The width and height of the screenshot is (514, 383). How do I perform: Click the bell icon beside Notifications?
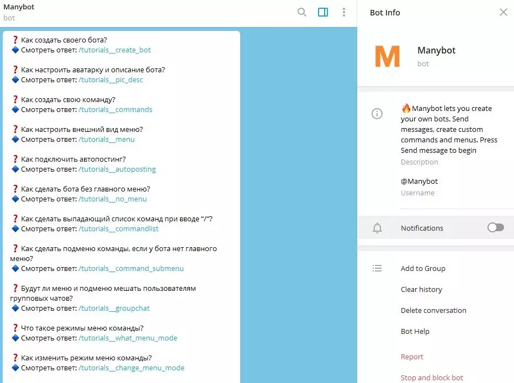pos(377,228)
